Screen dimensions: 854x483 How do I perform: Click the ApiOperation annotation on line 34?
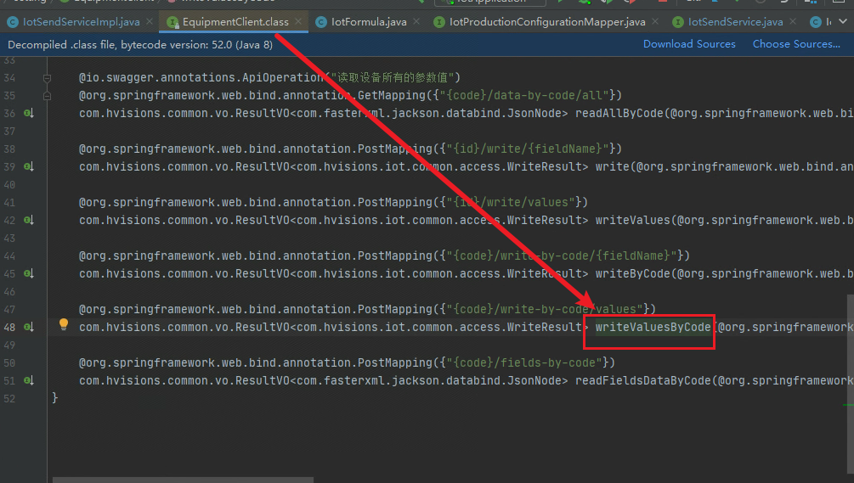201,77
